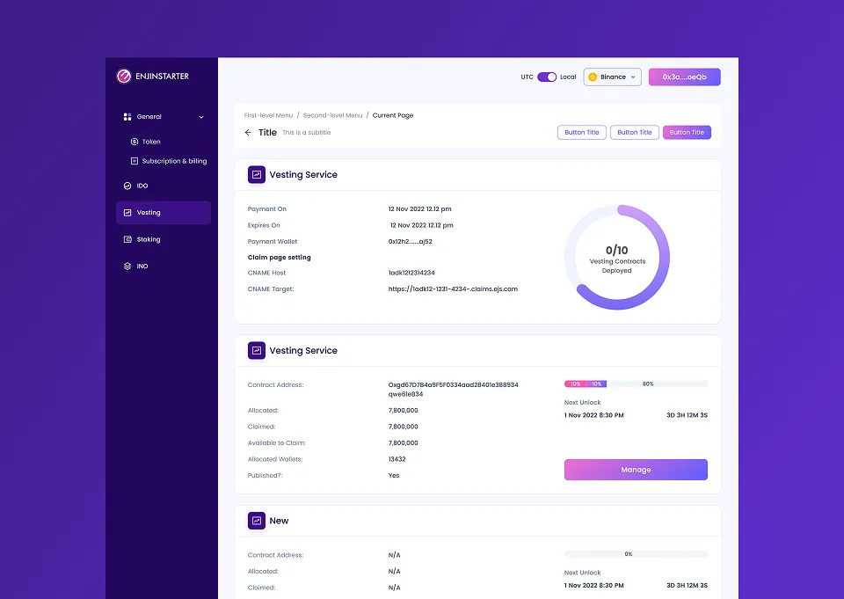Click the 0% progress bar in New card
The image size is (844, 599).
pyautogui.click(x=636, y=554)
